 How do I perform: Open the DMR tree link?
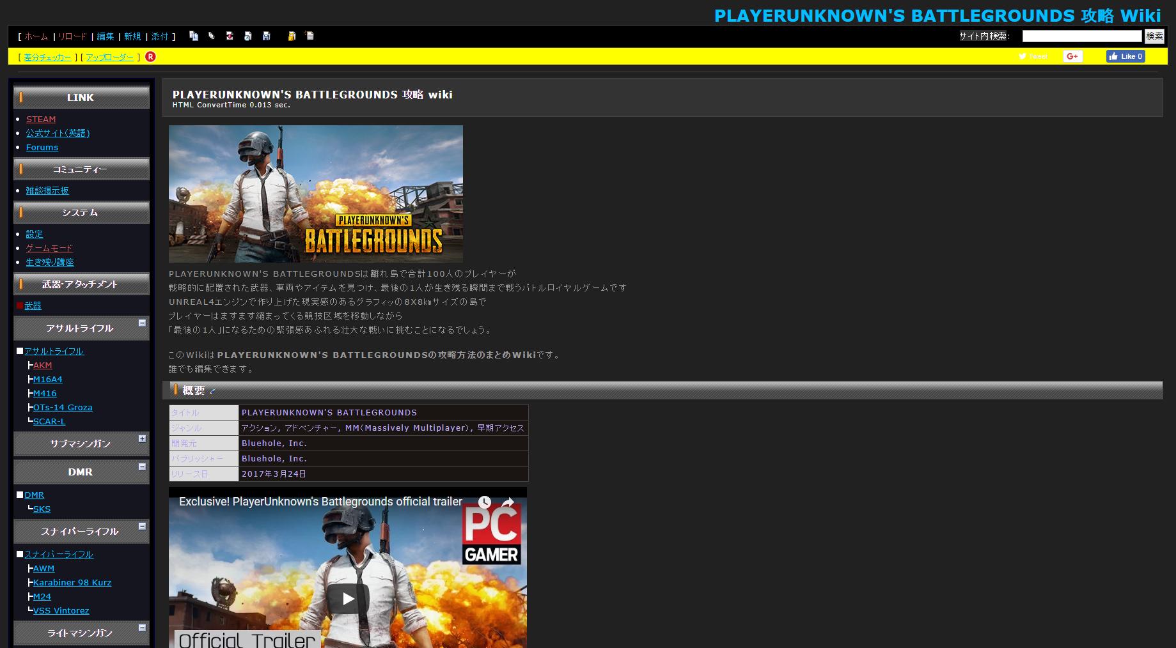[x=35, y=495]
